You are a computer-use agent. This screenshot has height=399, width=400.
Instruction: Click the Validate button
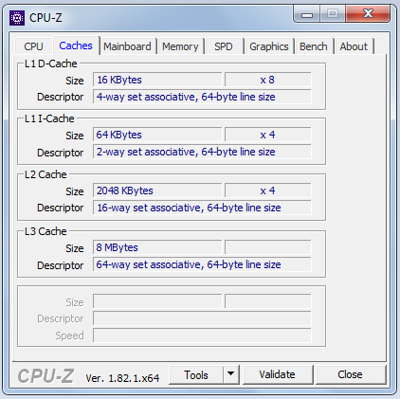[278, 374]
